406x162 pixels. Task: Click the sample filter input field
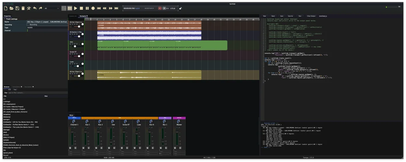pyautogui.click(x=37, y=93)
